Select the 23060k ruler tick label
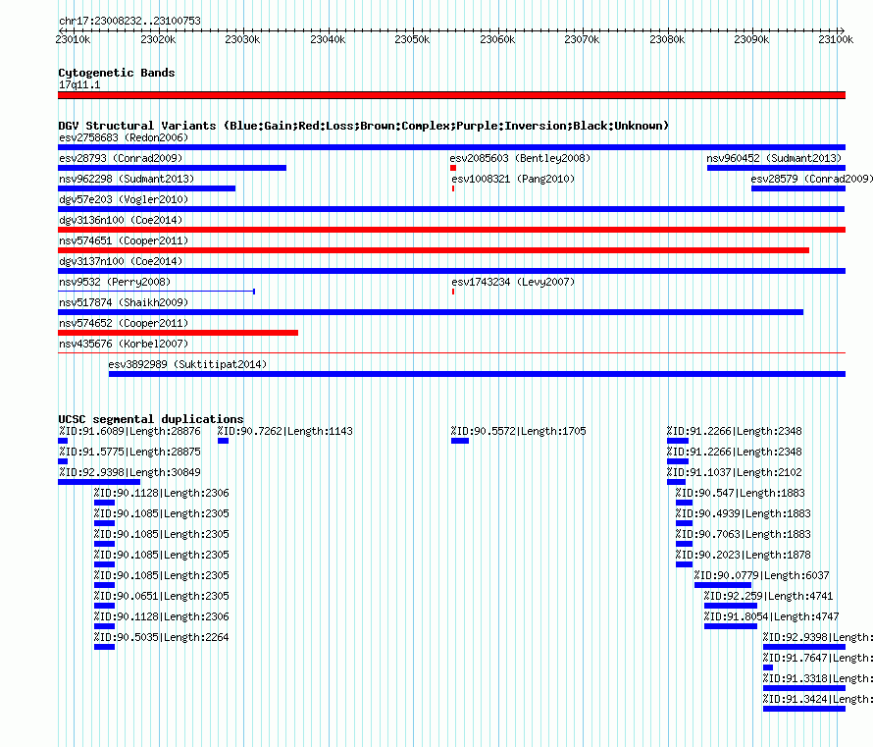The width and height of the screenshot is (873, 747). [x=497, y=39]
